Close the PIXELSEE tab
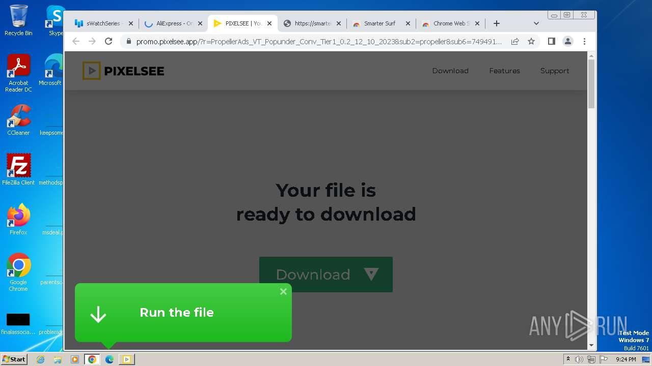Screen dimensions: 652x366 [269, 23]
